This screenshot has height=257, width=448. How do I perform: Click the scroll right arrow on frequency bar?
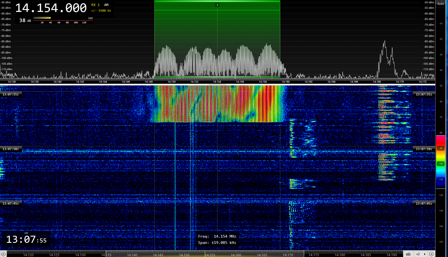point(431,254)
